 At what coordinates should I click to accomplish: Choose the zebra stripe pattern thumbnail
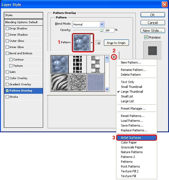click(x=59, y=82)
